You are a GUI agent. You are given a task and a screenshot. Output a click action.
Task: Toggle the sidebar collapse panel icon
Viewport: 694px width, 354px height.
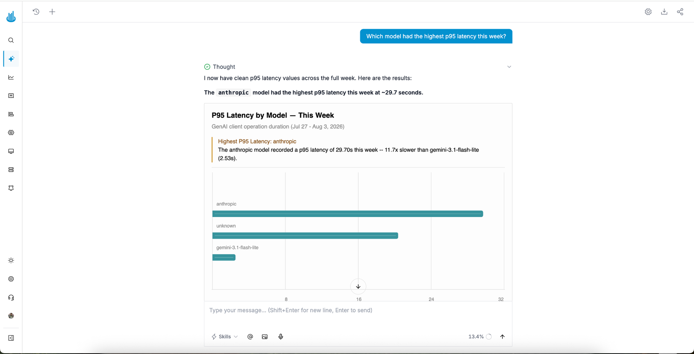(11, 338)
